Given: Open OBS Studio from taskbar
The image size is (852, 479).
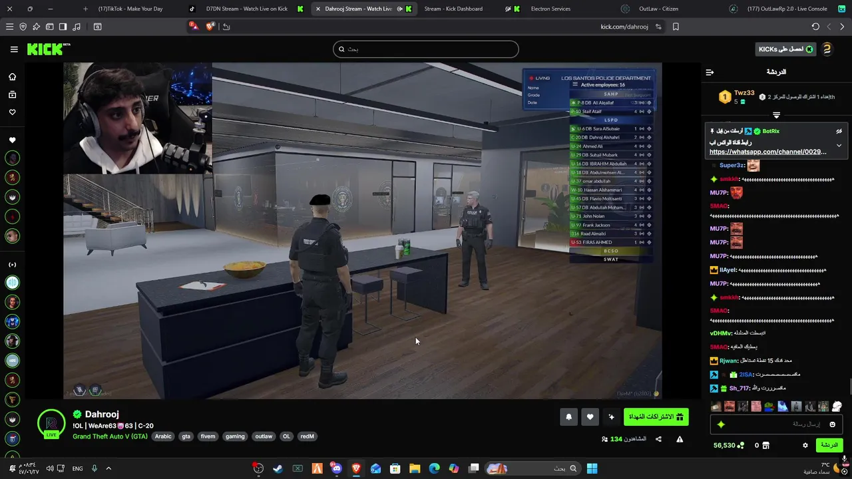Looking at the screenshot, I should point(258,468).
